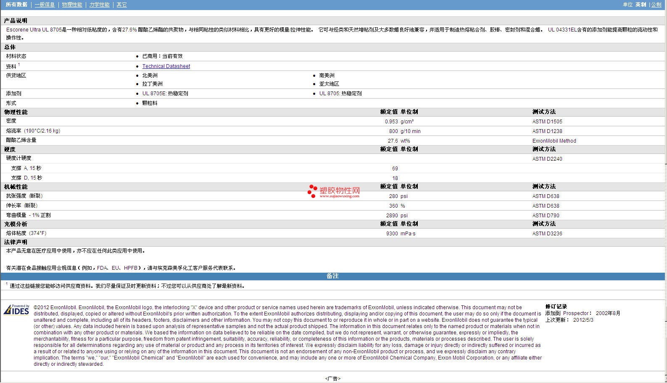Click 已商用：当前有效 status text
Screen dimensions: 667x383
tap(162, 56)
